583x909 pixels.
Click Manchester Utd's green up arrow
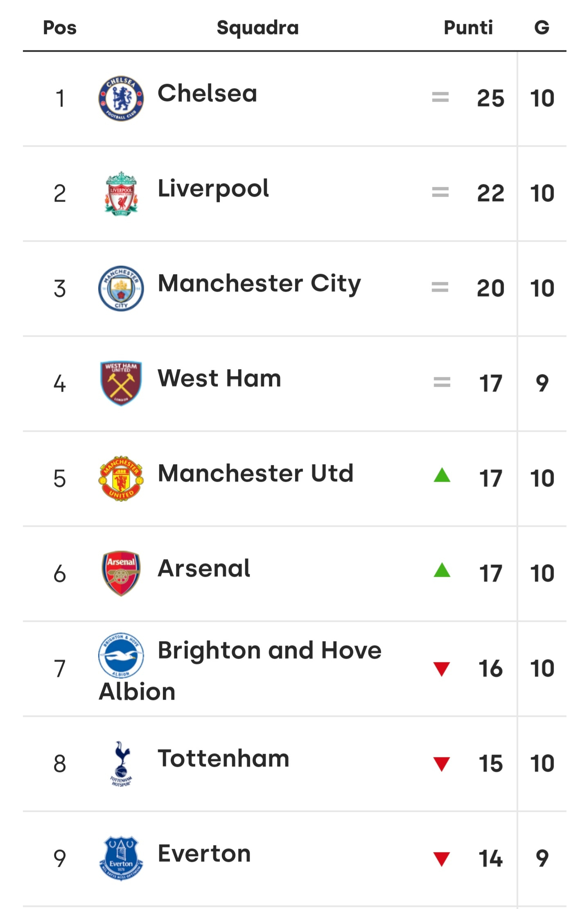click(x=442, y=475)
